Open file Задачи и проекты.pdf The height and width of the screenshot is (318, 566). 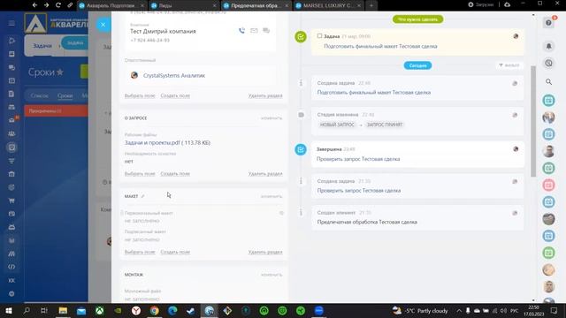(167, 143)
